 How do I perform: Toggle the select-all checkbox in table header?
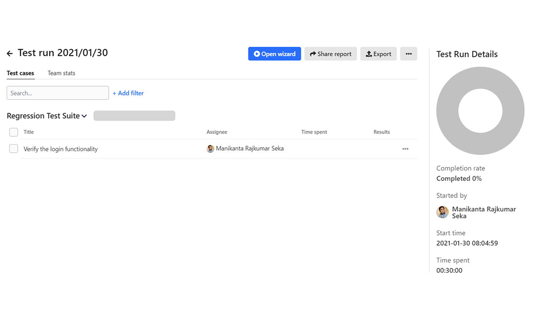pyautogui.click(x=14, y=132)
